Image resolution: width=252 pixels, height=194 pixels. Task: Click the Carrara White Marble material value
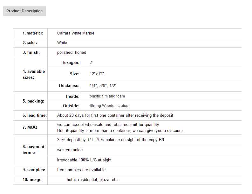(76, 33)
